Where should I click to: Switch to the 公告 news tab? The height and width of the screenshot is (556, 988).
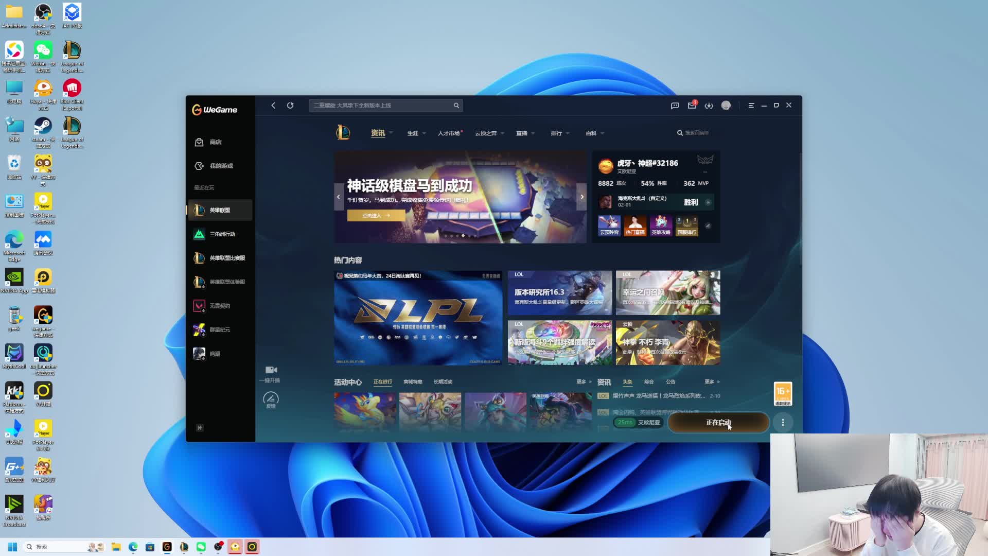coord(670,382)
